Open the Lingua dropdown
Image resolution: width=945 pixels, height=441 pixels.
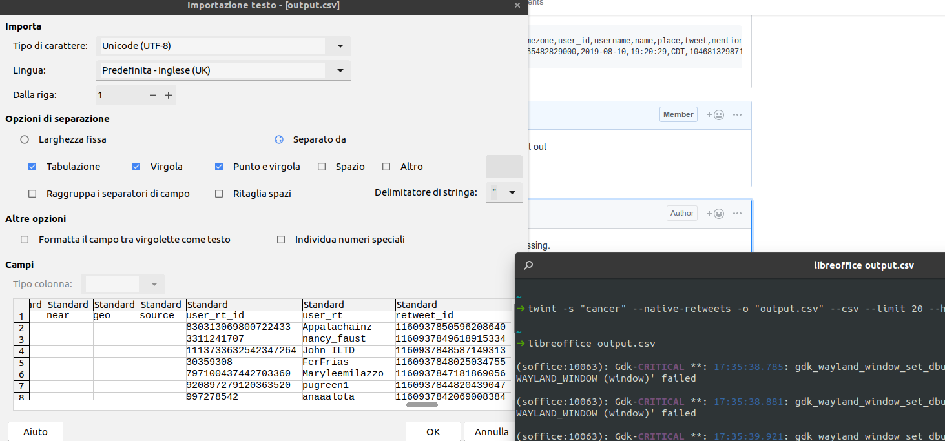(x=339, y=70)
